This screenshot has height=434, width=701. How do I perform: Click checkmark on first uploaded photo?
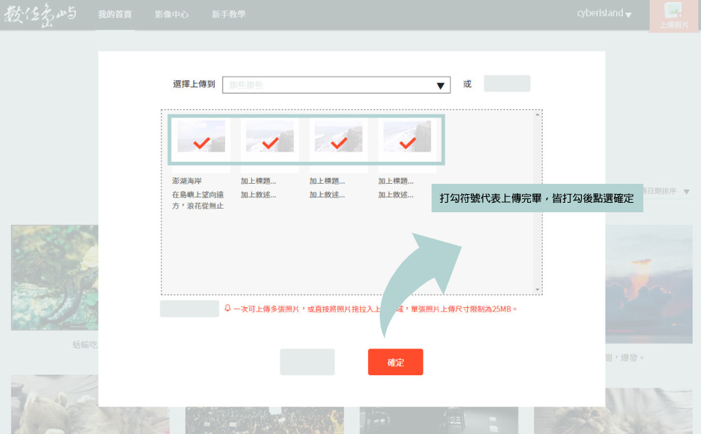(x=202, y=142)
